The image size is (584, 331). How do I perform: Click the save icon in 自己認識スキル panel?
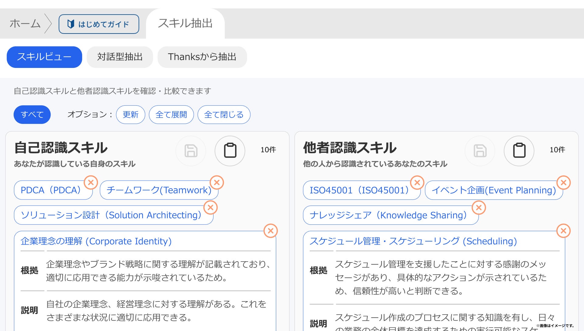[x=191, y=151]
